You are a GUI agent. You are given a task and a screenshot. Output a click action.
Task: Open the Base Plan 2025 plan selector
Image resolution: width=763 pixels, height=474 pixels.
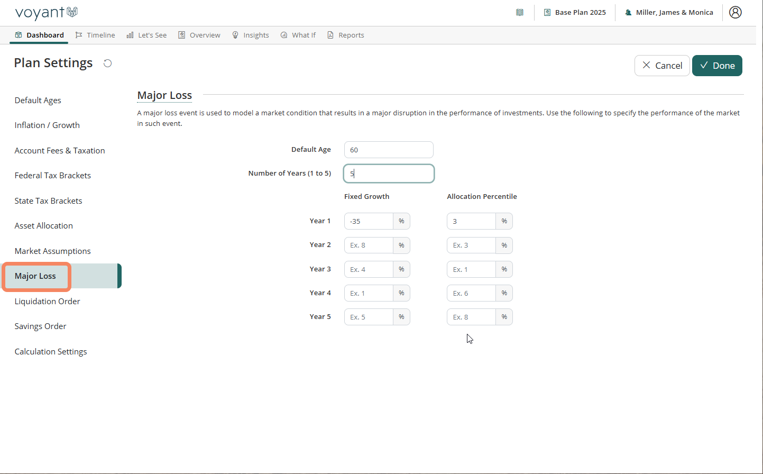pyautogui.click(x=575, y=12)
